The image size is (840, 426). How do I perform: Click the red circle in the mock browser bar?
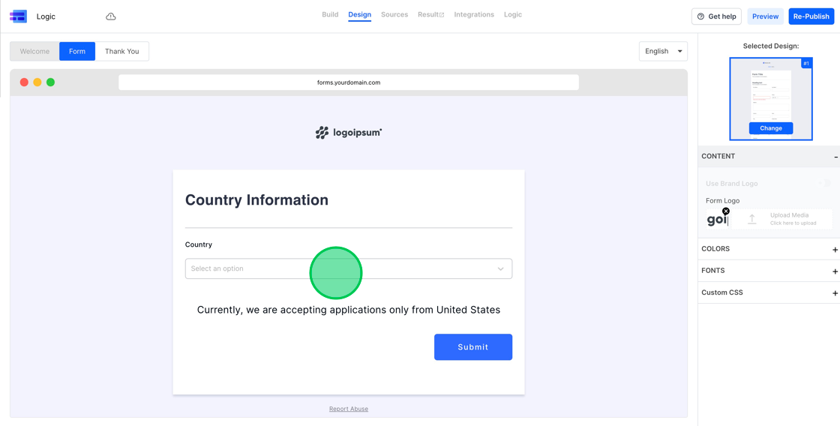pyautogui.click(x=24, y=82)
